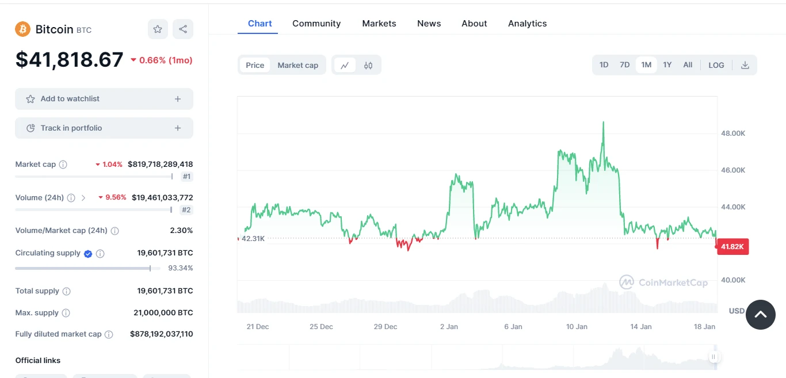Set chart range to 1Y
This screenshot has width=786, height=378.
click(667, 65)
